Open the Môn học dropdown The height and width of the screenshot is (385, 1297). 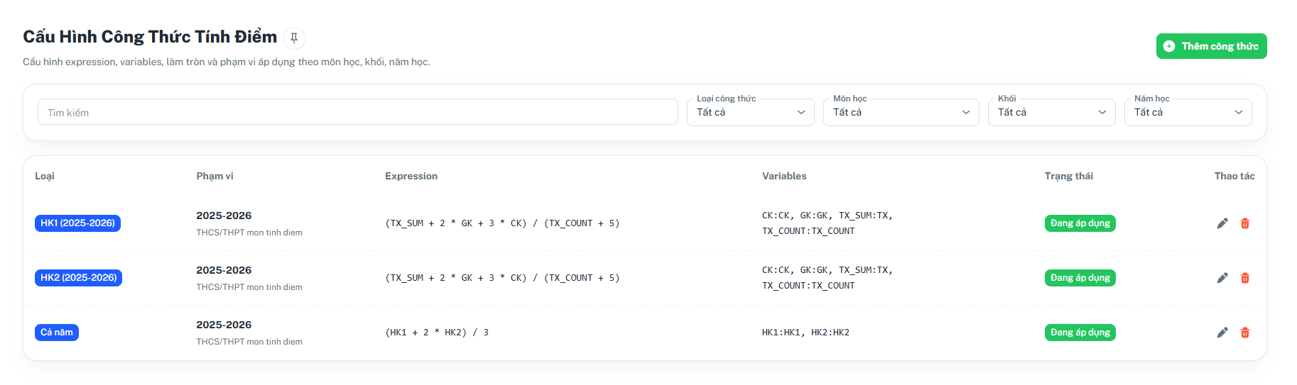tap(901, 112)
